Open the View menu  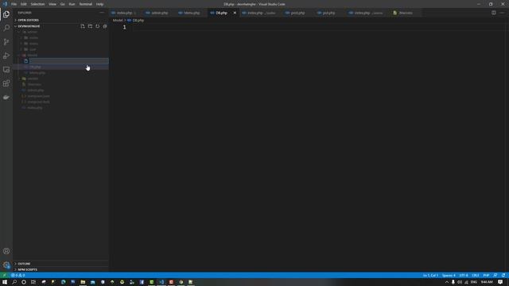[52, 4]
